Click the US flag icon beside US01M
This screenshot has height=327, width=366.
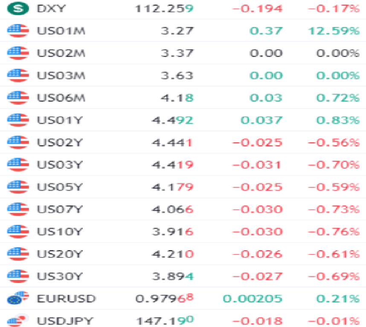coord(18,31)
